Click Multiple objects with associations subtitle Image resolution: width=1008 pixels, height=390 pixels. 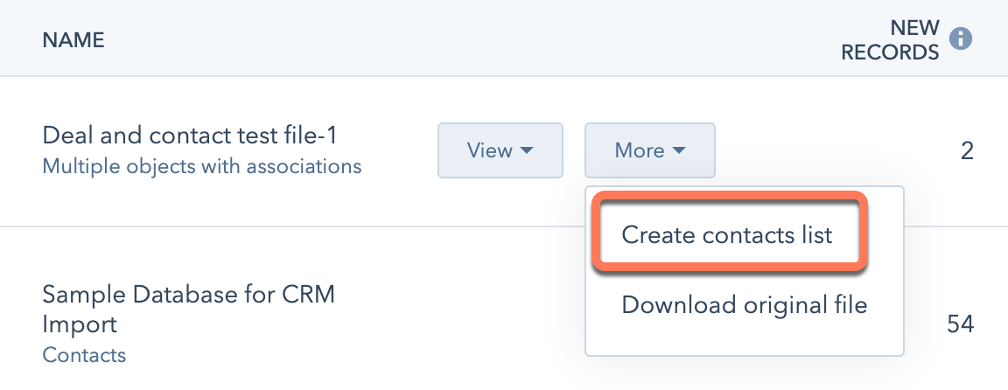(201, 165)
